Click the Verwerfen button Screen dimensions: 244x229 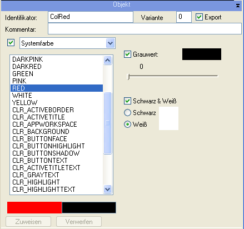(79, 222)
